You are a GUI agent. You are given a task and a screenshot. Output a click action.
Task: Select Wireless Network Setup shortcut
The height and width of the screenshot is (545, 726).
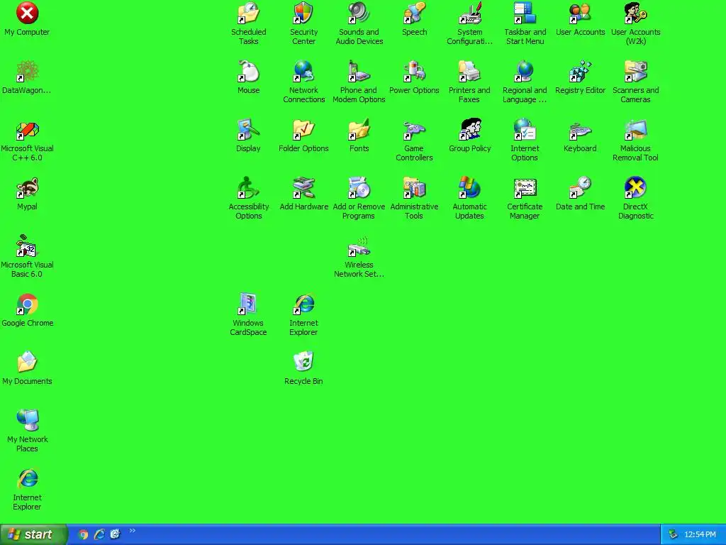click(x=359, y=246)
